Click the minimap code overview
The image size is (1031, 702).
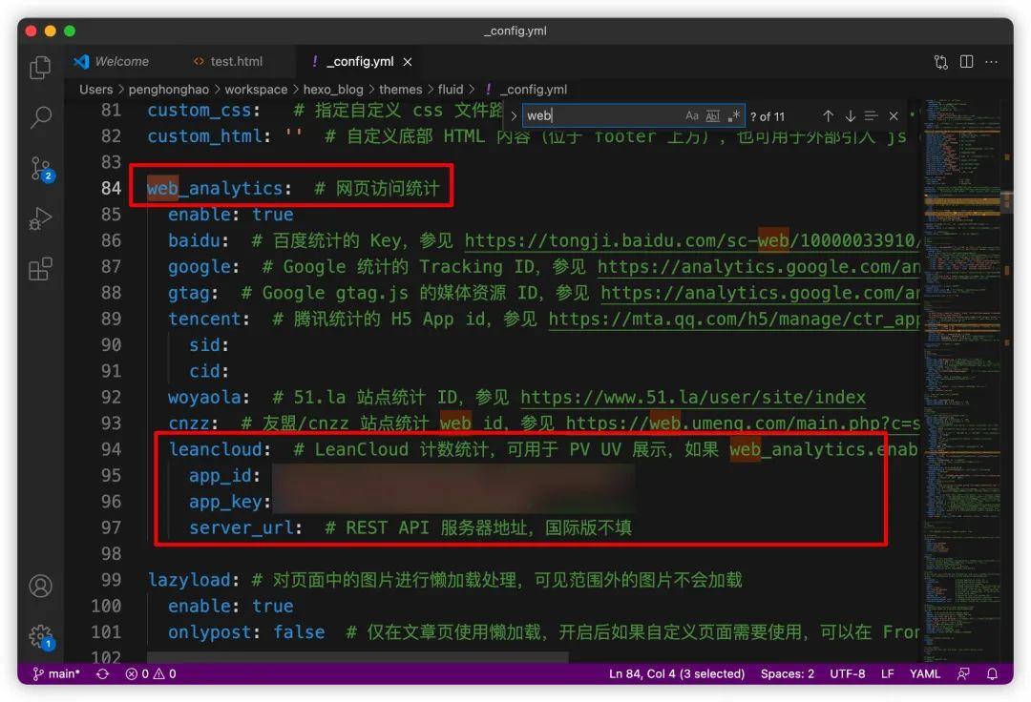pyautogui.click(x=960, y=381)
